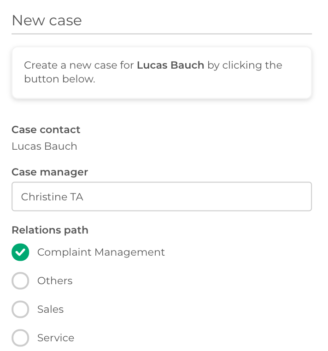This screenshot has height=351, width=328.
Task: Select the Service radio button
Action: click(x=20, y=338)
